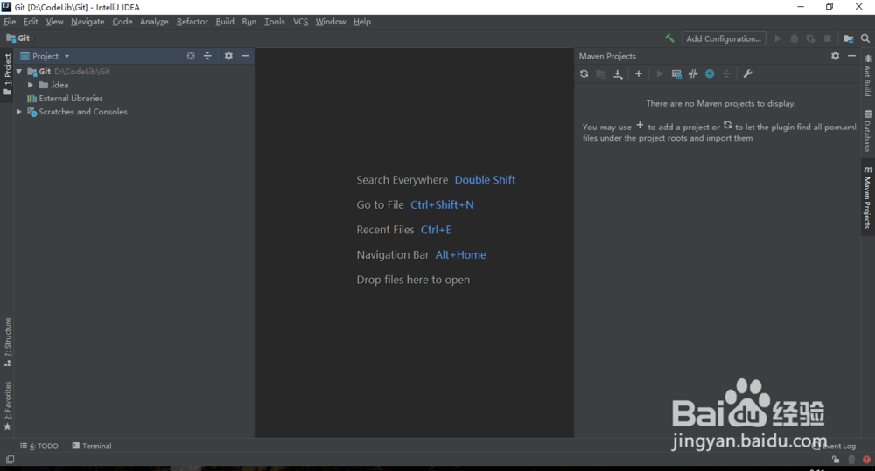Click Download Sources and Documentation icon
This screenshot has width=875, height=471.
click(x=618, y=73)
